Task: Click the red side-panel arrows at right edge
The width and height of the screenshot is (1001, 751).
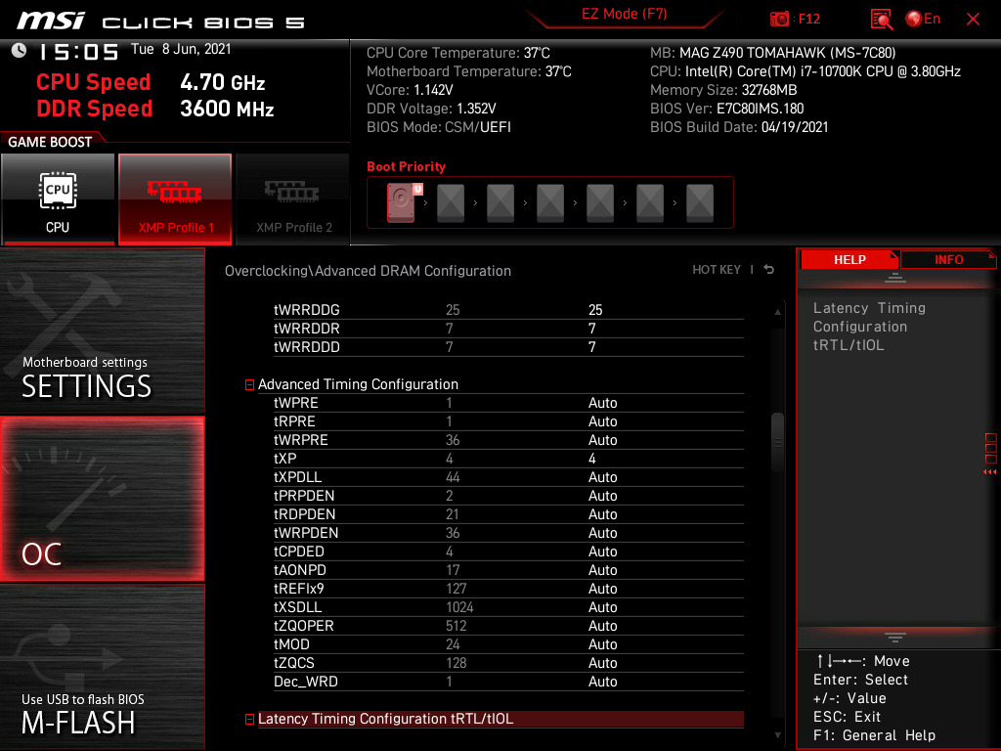Action: click(990, 472)
